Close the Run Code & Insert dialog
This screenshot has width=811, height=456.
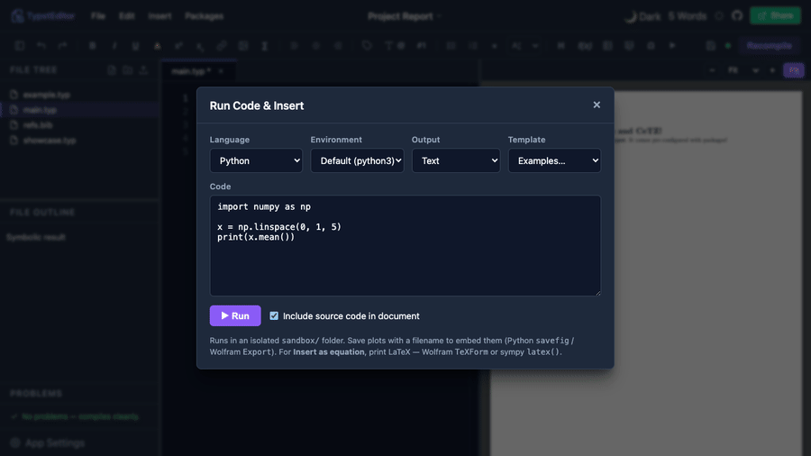(597, 105)
